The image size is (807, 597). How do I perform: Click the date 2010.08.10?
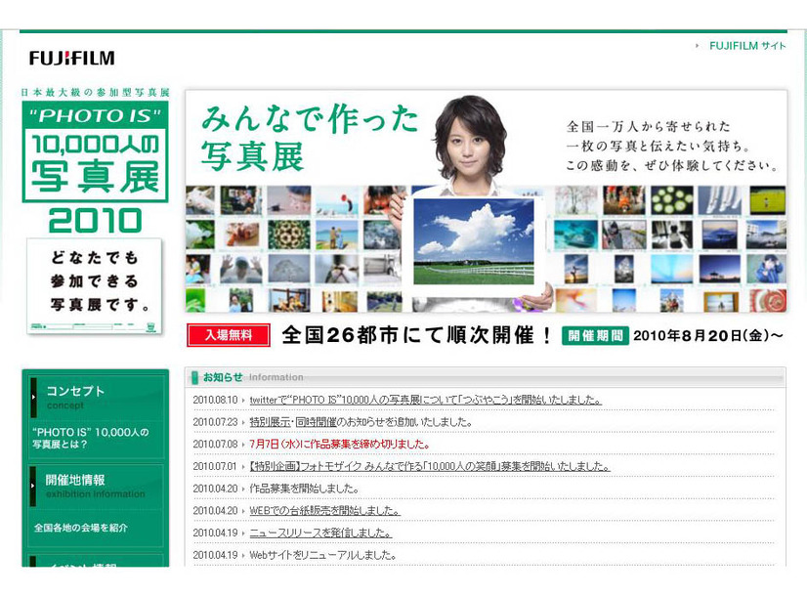click(x=215, y=400)
